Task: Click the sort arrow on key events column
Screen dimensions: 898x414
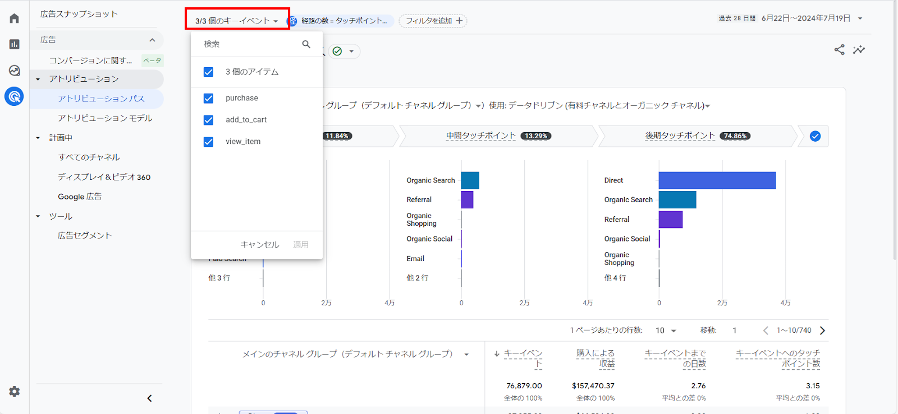Action: pos(497,353)
